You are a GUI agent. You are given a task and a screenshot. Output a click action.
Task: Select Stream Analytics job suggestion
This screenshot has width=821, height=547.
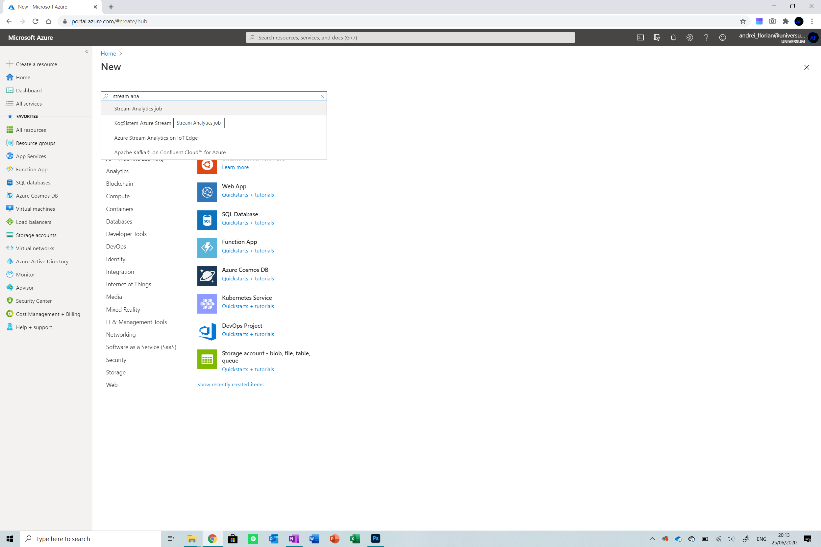click(x=138, y=108)
